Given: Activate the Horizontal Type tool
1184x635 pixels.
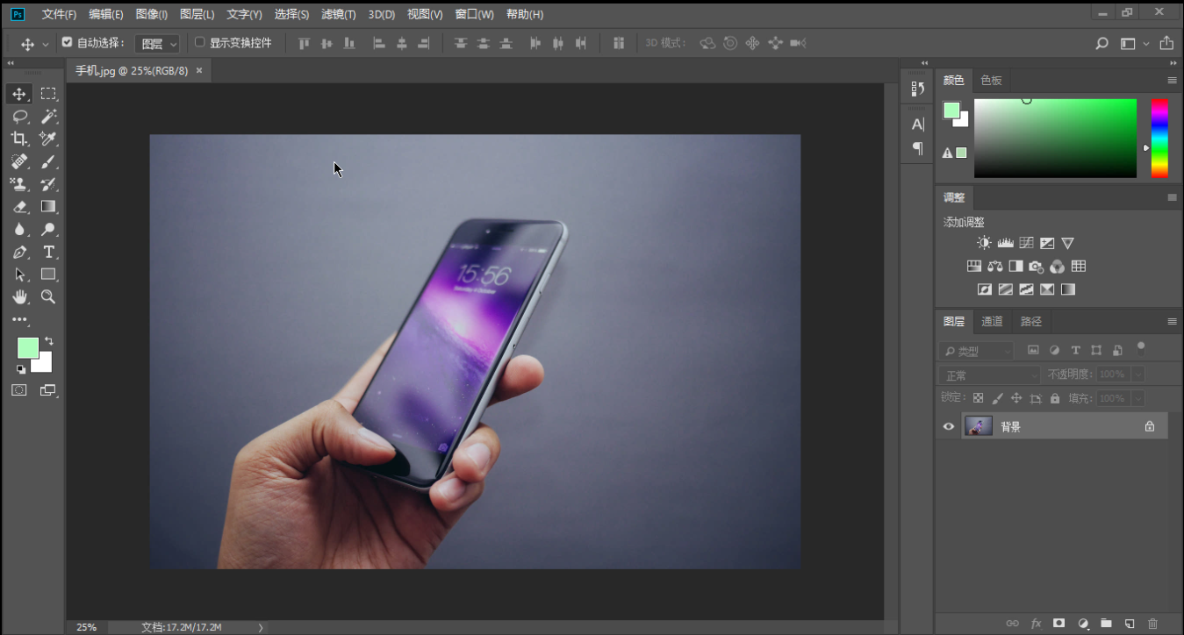Looking at the screenshot, I should coord(48,253).
